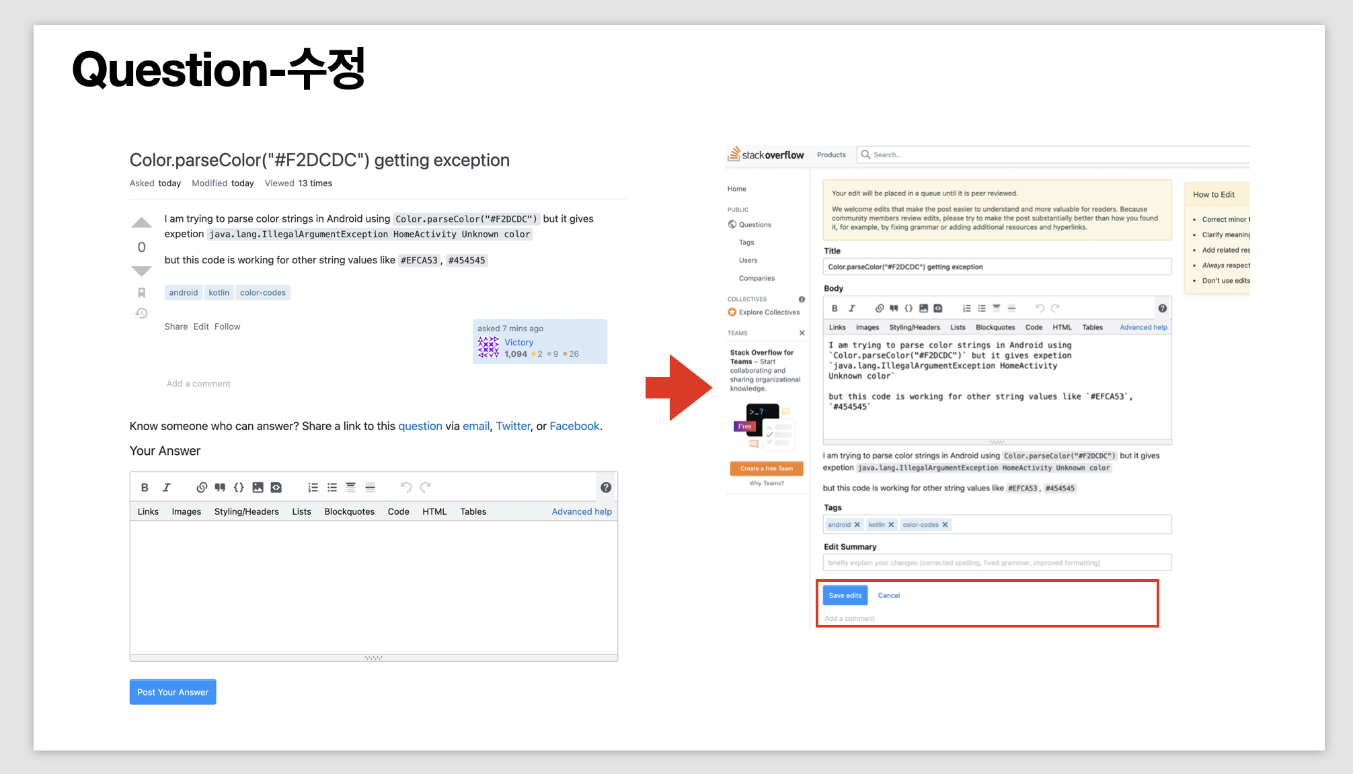Redo in the Your Answer editor toolbar

pyautogui.click(x=425, y=487)
